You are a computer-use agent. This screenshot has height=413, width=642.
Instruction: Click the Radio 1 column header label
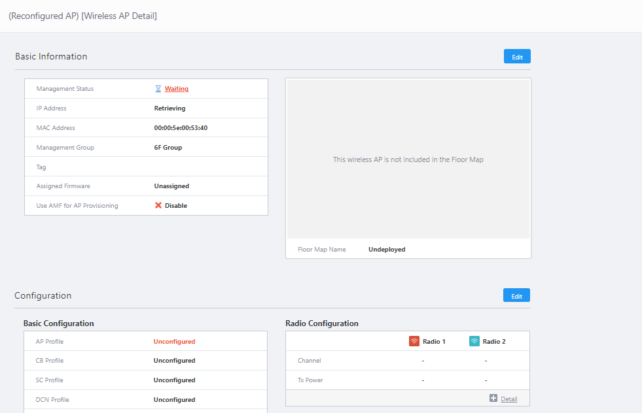(x=434, y=341)
